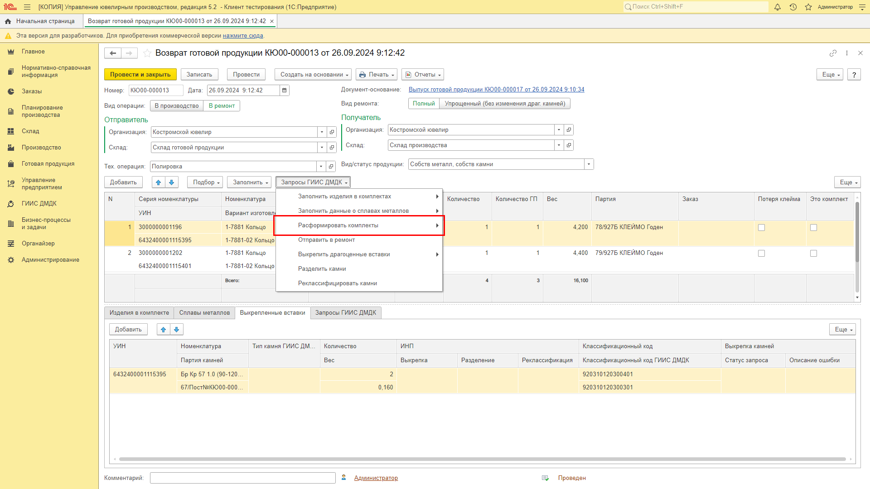Open Администрирование section in sidebar
This screenshot has width=870, height=489.
(x=50, y=260)
